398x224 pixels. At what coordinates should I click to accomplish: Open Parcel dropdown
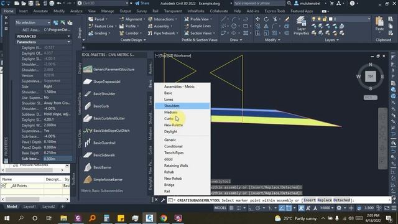coord(98,19)
